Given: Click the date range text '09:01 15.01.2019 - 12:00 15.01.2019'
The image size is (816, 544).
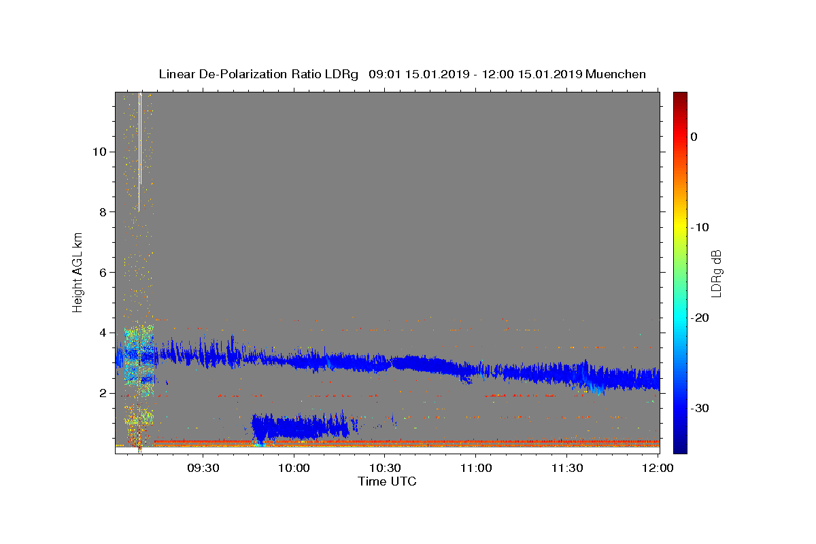Looking at the screenshot, I should 475,74.
